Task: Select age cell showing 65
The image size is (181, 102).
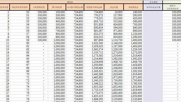Action: (x=20, y=59)
